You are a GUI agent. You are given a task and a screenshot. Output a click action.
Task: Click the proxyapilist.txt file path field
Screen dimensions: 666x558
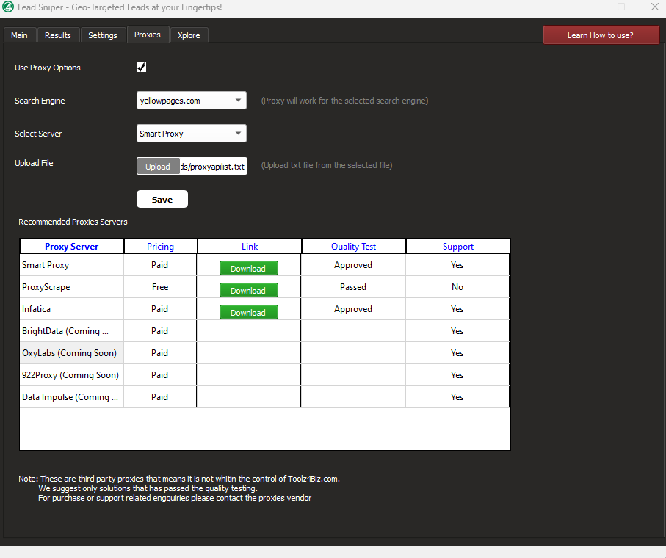213,166
